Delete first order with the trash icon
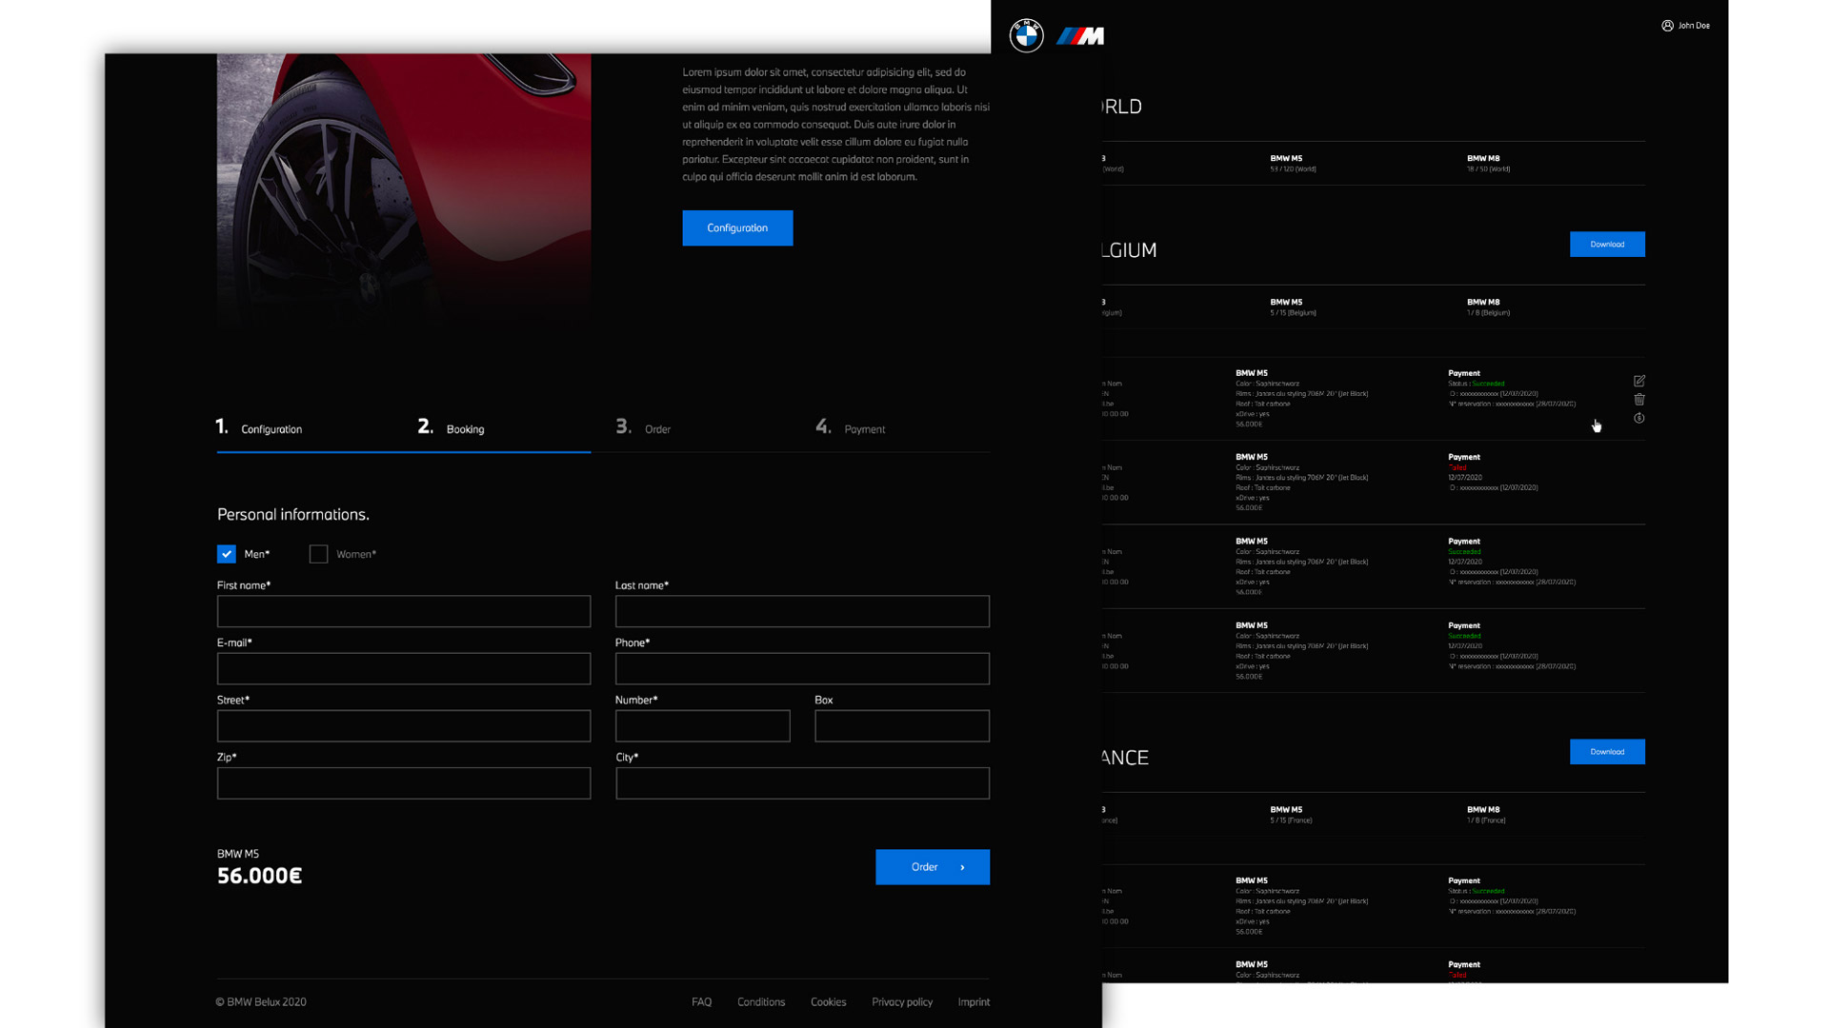The width and height of the screenshot is (1829, 1028). pos(1638,400)
